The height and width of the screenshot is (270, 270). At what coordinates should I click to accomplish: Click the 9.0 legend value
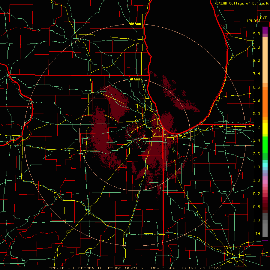point(256,47)
